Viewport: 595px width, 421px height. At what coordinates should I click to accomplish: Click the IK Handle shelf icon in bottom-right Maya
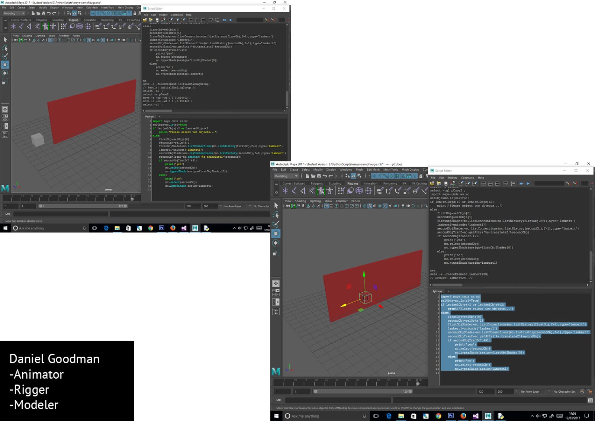pyautogui.click(x=303, y=191)
